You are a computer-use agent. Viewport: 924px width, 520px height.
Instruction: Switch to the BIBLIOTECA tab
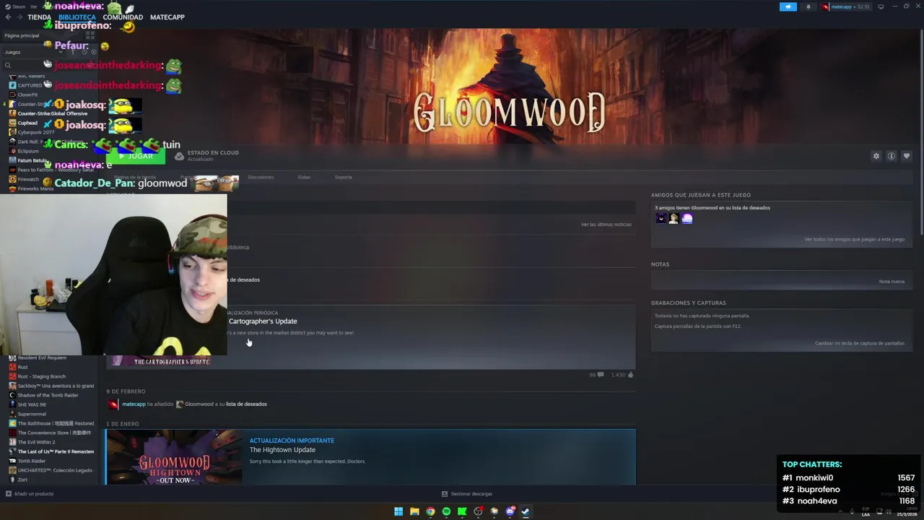(77, 17)
